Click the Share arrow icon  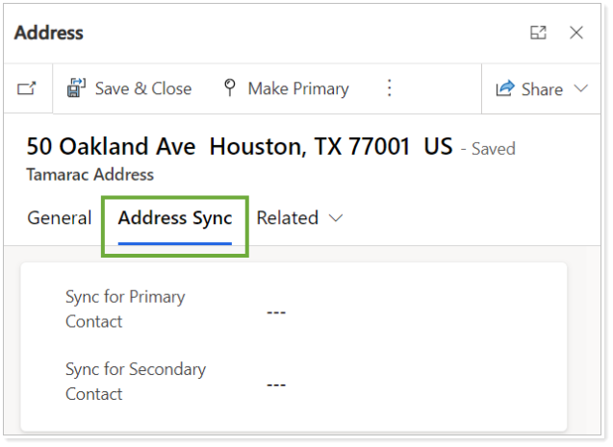click(x=504, y=88)
